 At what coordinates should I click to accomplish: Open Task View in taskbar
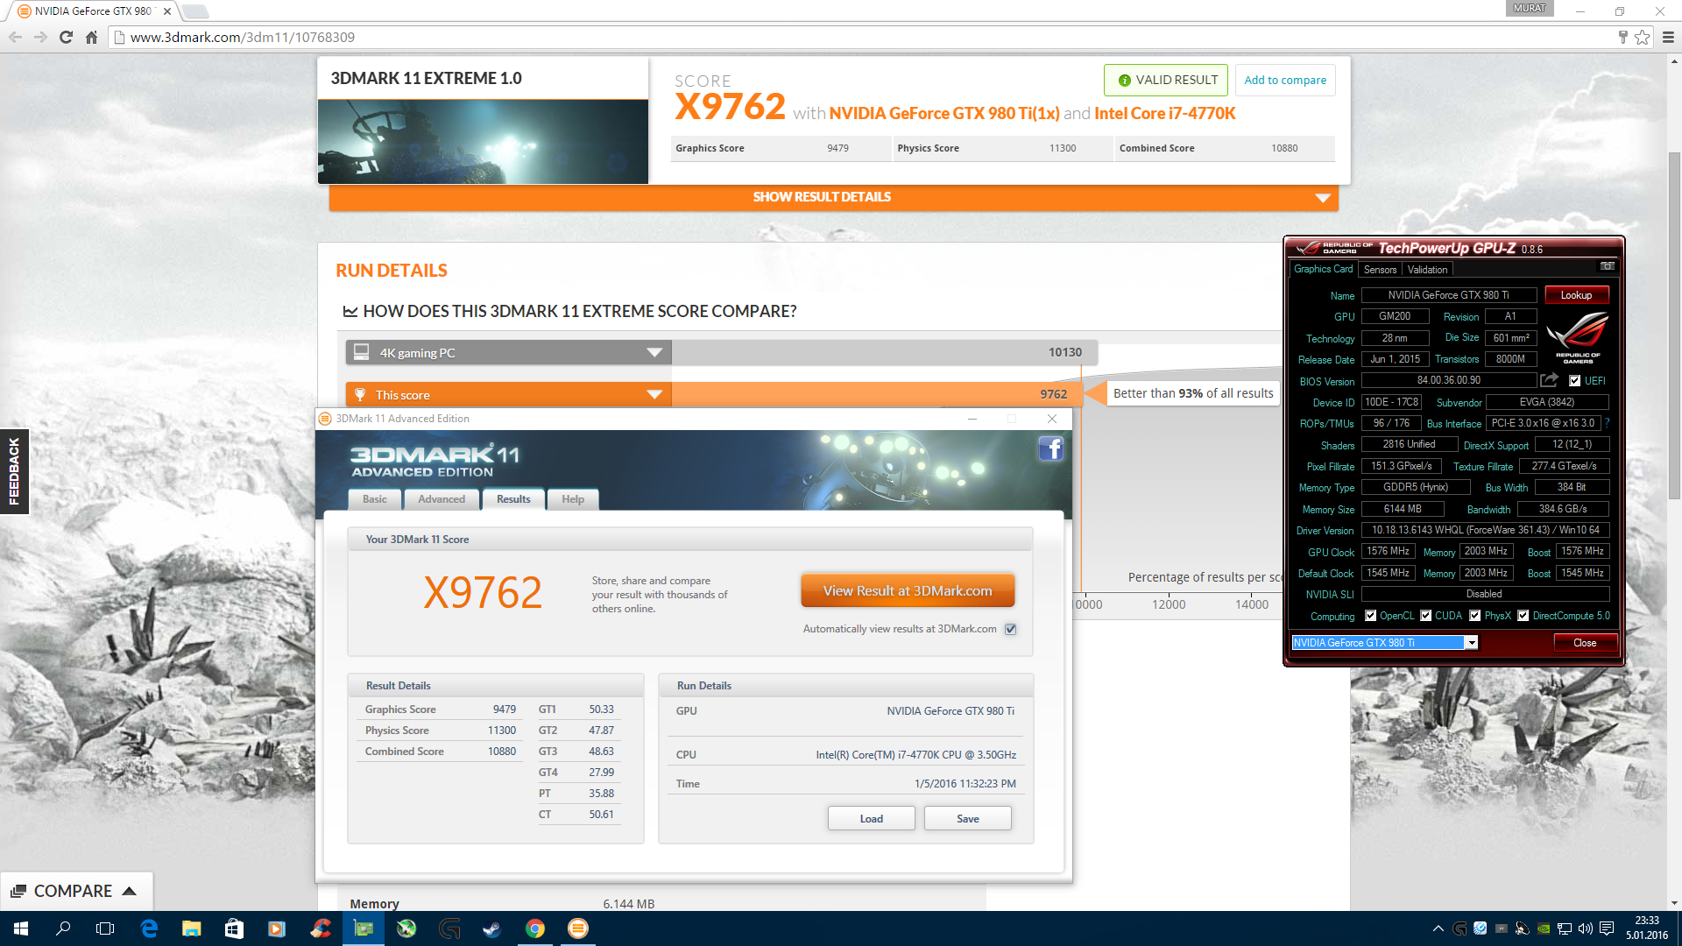[105, 928]
